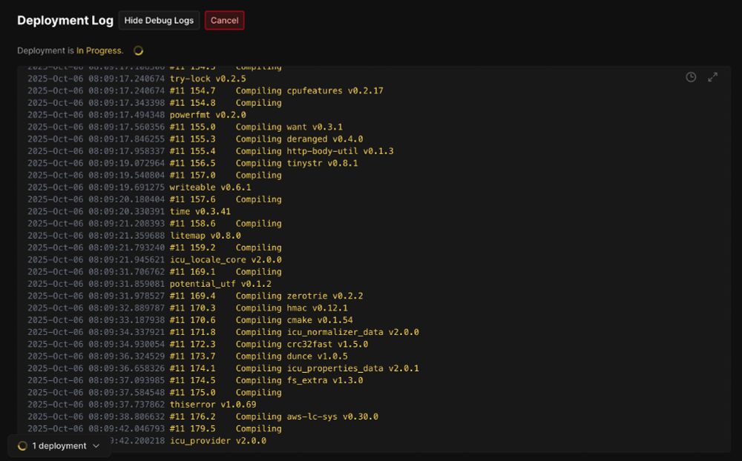The image size is (742, 461).
Task: Open the 1 deployment indicator label
Action: 59,446
